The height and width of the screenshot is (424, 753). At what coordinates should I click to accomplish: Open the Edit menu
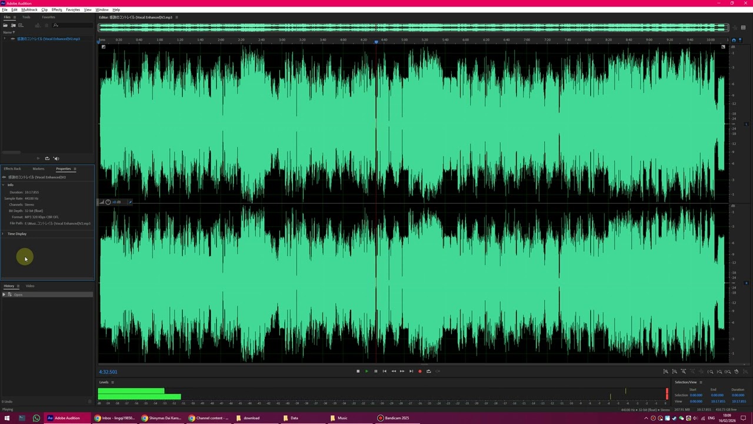click(15, 10)
